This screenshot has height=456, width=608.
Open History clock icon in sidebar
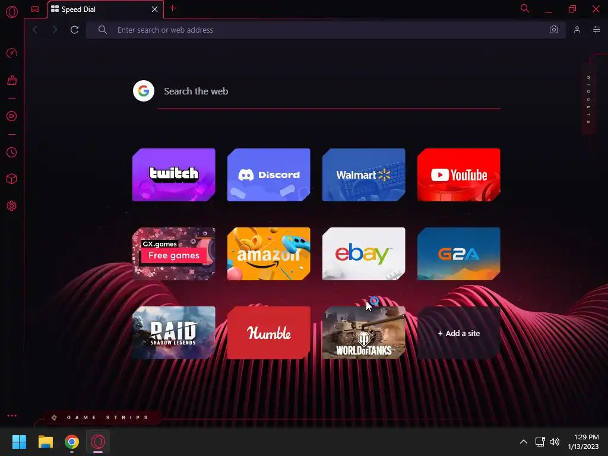click(x=12, y=153)
